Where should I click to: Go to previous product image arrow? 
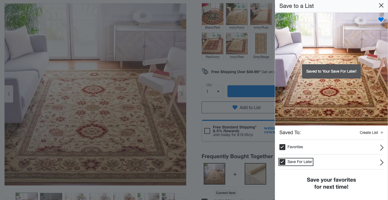[x=9, y=94]
